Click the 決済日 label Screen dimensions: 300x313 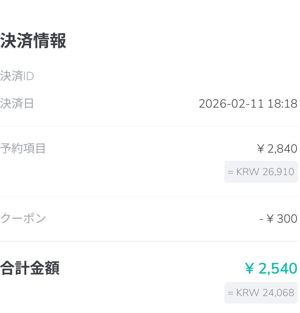coord(17,104)
